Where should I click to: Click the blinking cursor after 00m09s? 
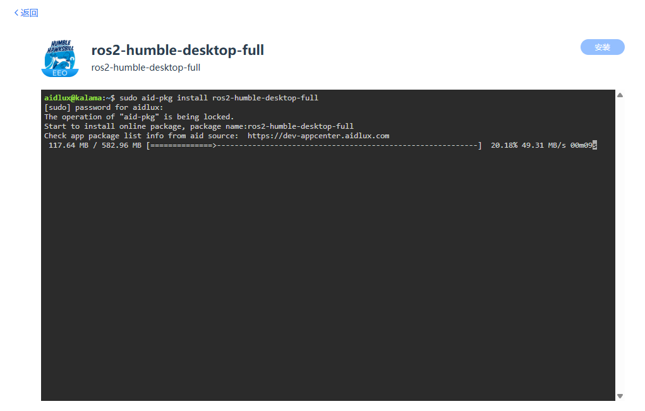(595, 145)
